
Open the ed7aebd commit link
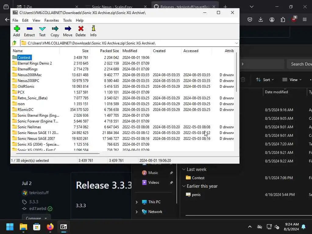[37, 208]
